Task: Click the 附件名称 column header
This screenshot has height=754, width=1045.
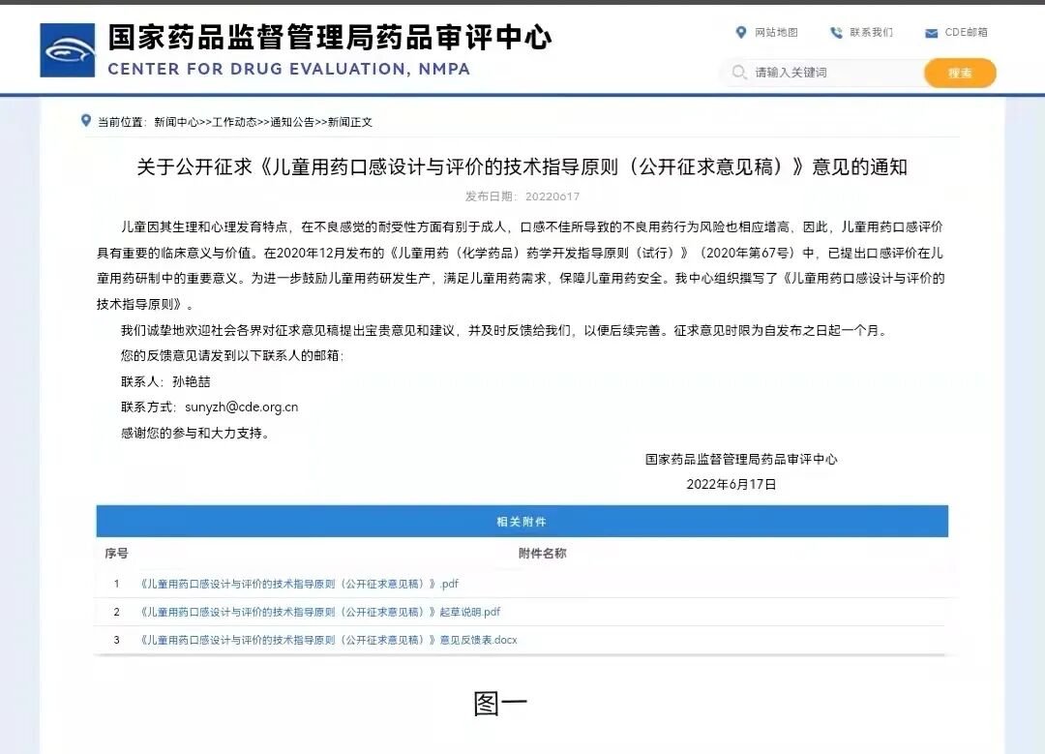Action: click(x=542, y=553)
